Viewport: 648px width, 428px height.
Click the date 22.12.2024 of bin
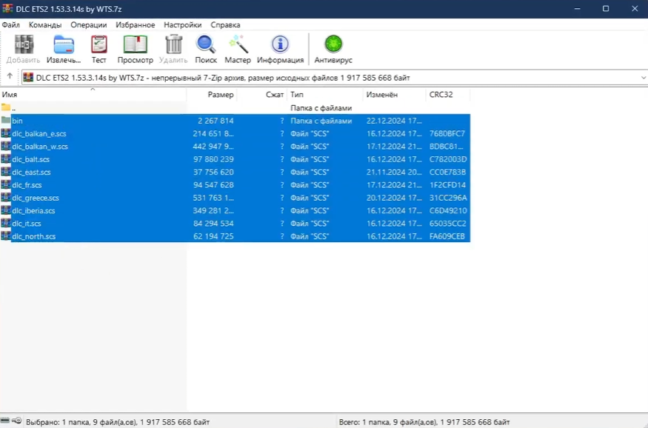click(x=394, y=121)
